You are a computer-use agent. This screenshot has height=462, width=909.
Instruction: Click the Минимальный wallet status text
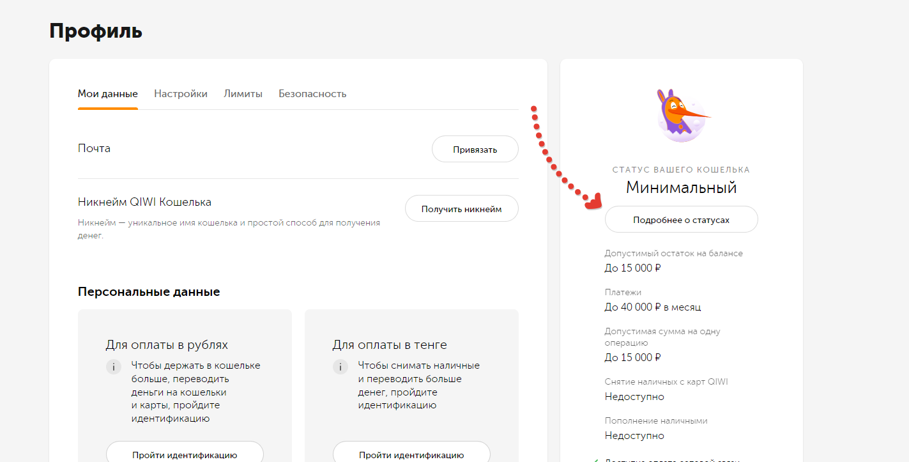click(682, 188)
